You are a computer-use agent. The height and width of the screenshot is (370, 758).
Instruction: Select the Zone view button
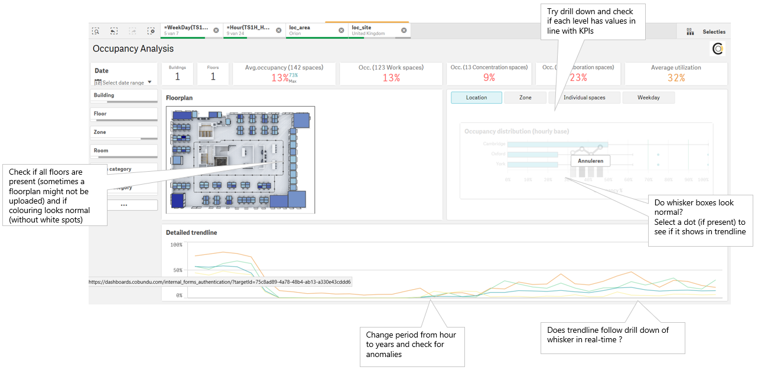click(x=525, y=97)
